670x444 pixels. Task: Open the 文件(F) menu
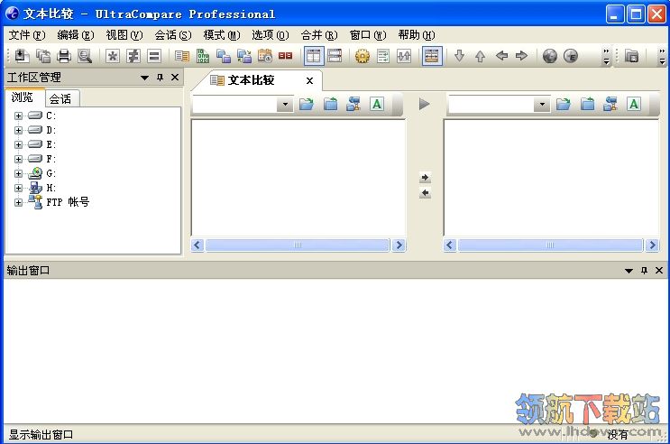(27, 35)
